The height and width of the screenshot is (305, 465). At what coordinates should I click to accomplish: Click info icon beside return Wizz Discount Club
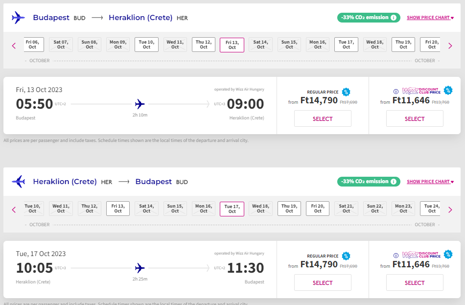(x=396, y=255)
